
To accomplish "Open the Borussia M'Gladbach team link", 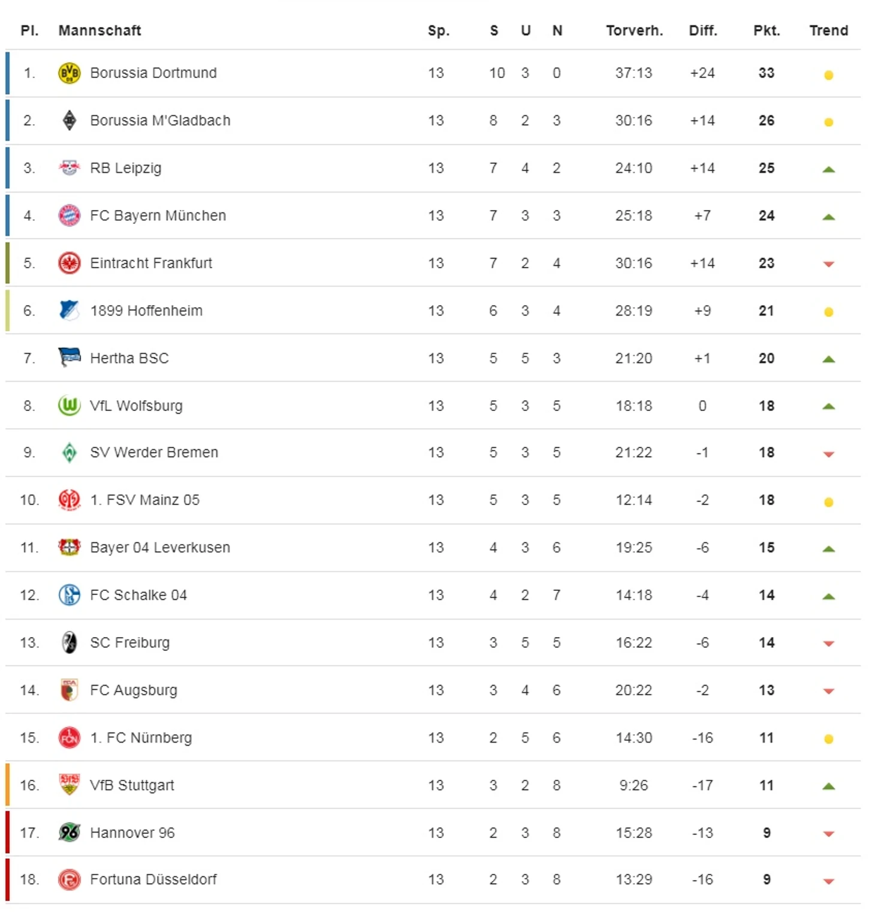I will [160, 121].
